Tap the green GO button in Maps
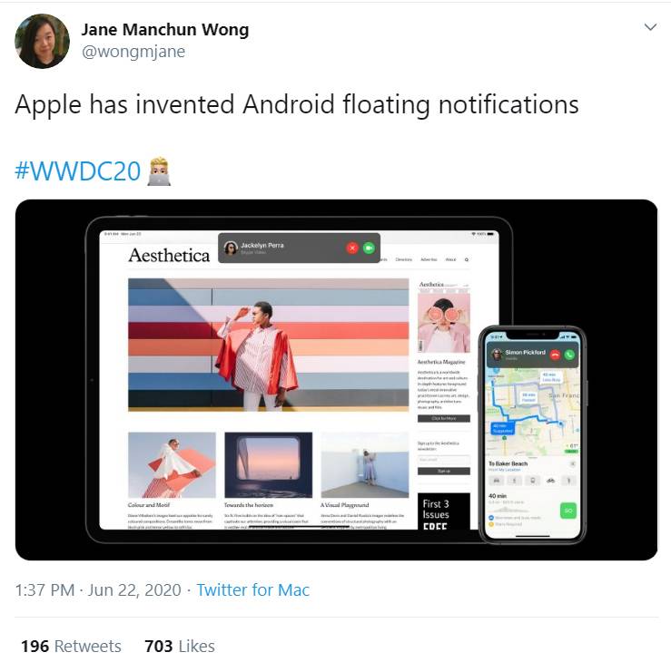 (568, 511)
